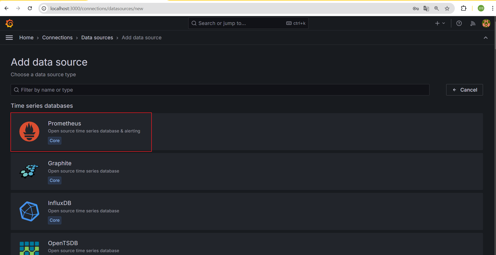This screenshot has height=255, width=496.
Task: Open the hamburger navigation menu
Action: point(9,38)
